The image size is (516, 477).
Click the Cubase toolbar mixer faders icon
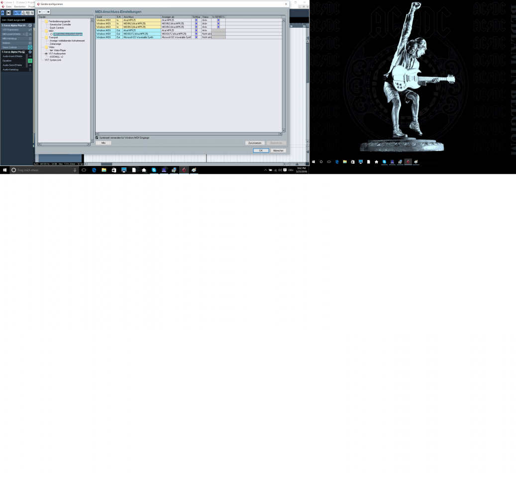point(32,13)
